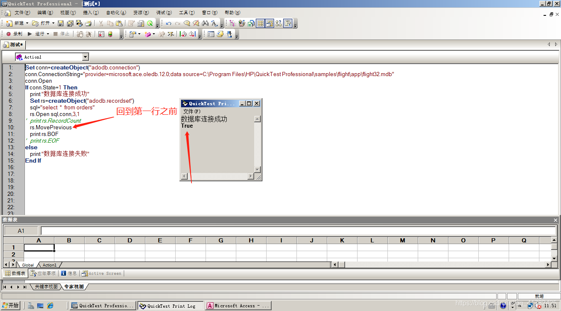The height and width of the screenshot is (311, 561).
Task: Select the Action1 sheet tab
Action: point(49,265)
